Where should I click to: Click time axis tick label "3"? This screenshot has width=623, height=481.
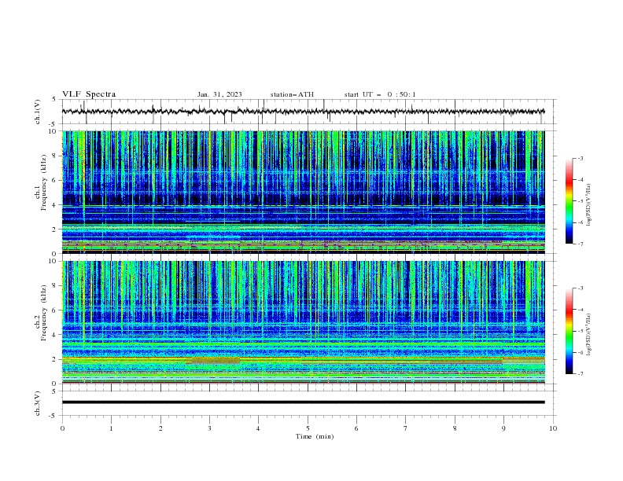209,428
